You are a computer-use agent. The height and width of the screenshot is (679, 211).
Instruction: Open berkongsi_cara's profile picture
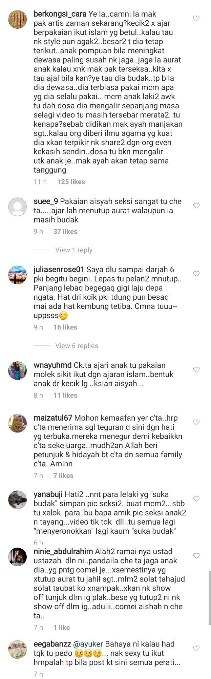click(x=17, y=20)
